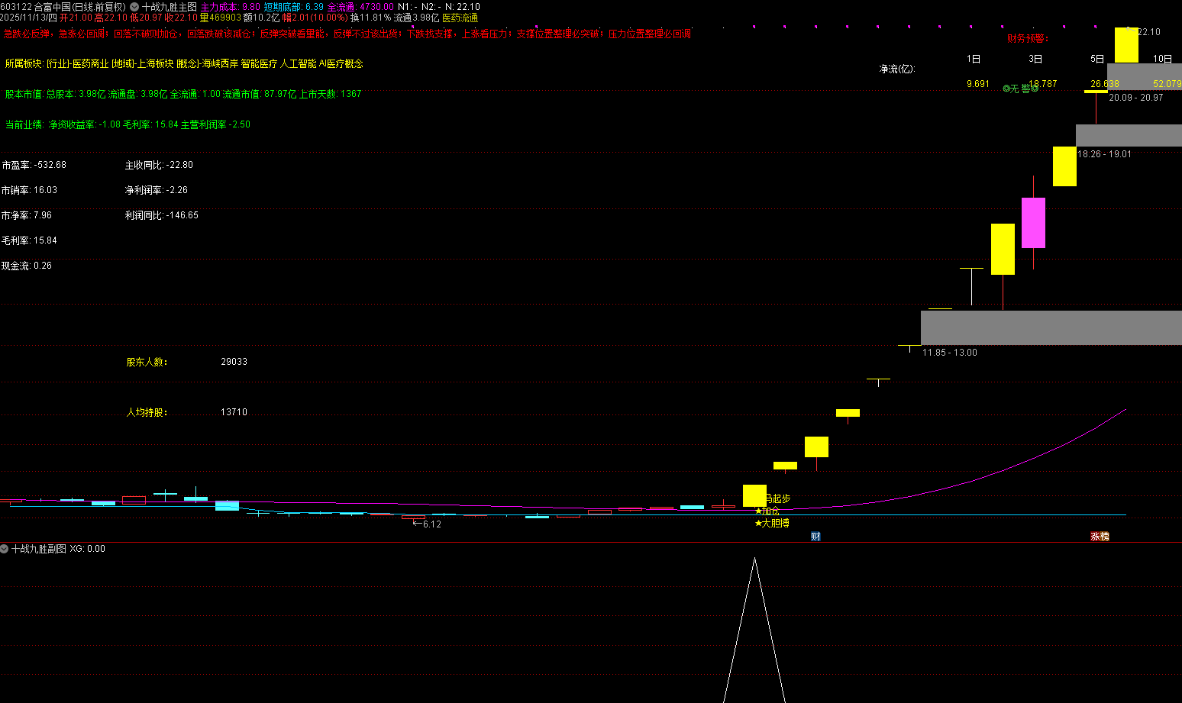The image size is (1182, 703).
Task: Expand the 十战九胜主图 indicator dropdown arrow
Action: point(134,7)
